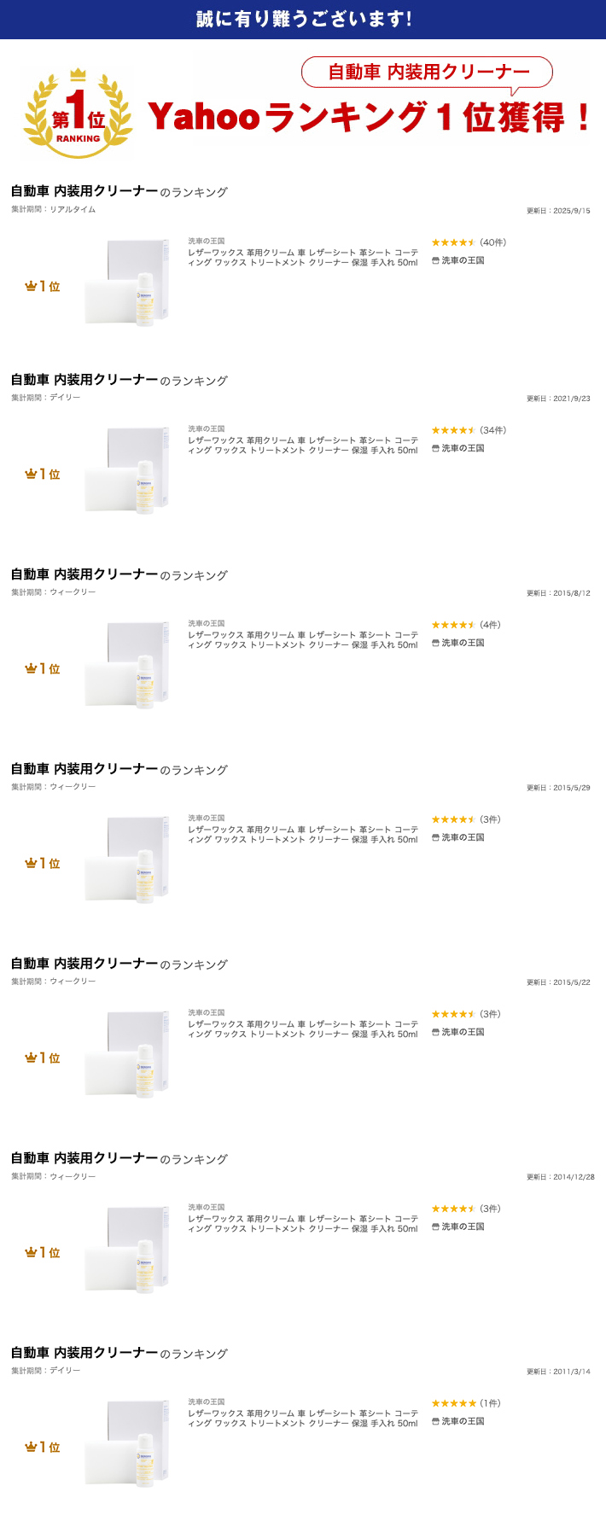Click the store icon in the 2015/8/12 entry
The image size is (606, 1527).
(x=435, y=644)
